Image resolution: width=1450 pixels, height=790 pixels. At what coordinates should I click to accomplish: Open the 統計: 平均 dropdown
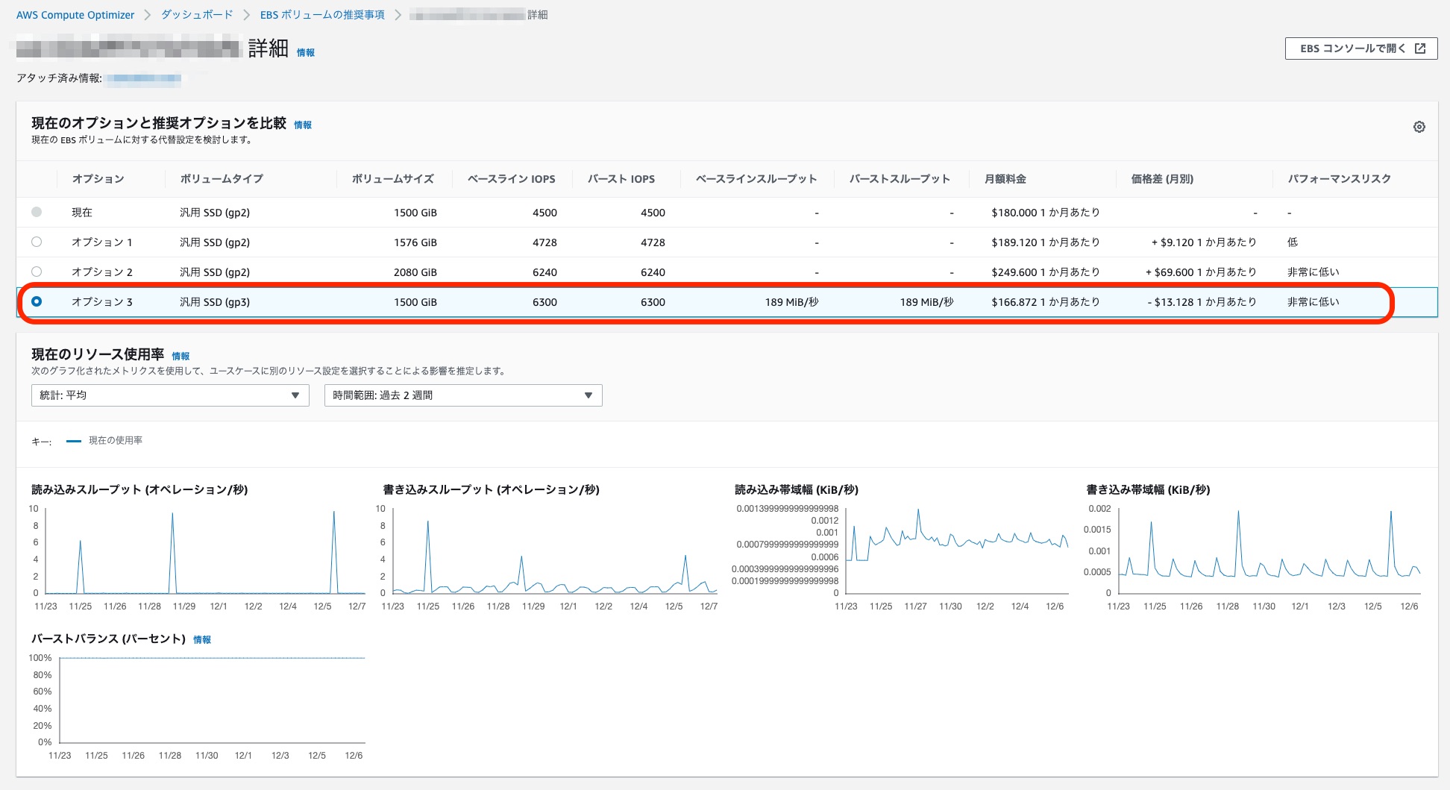[170, 395]
